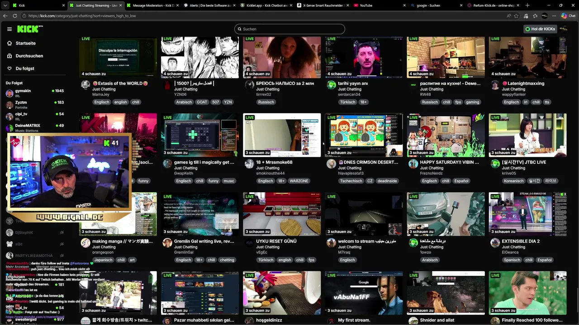
Task: Click the Arabisch tag under YZN06
Action: click(184, 102)
